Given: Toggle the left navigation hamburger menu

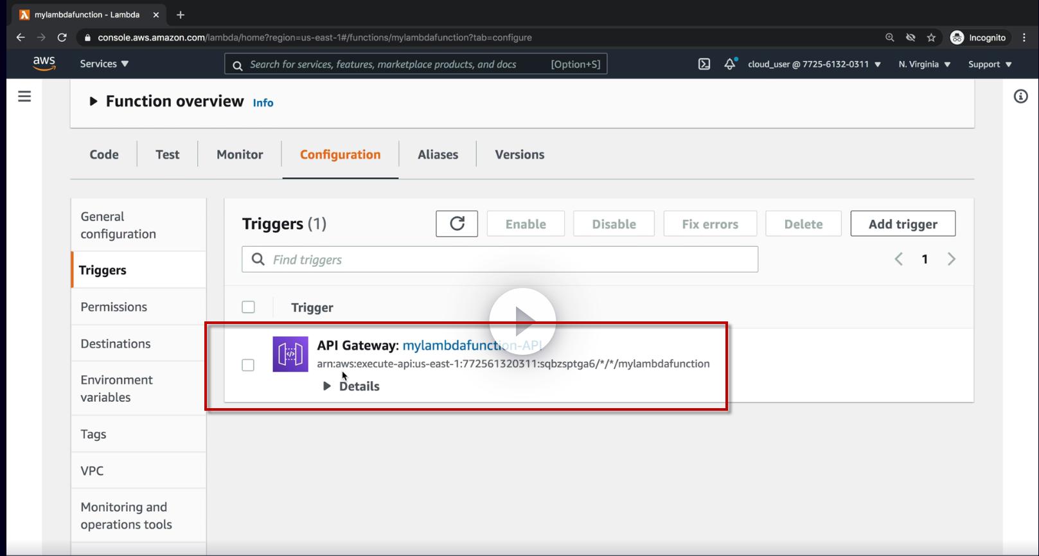Looking at the screenshot, I should [x=24, y=96].
